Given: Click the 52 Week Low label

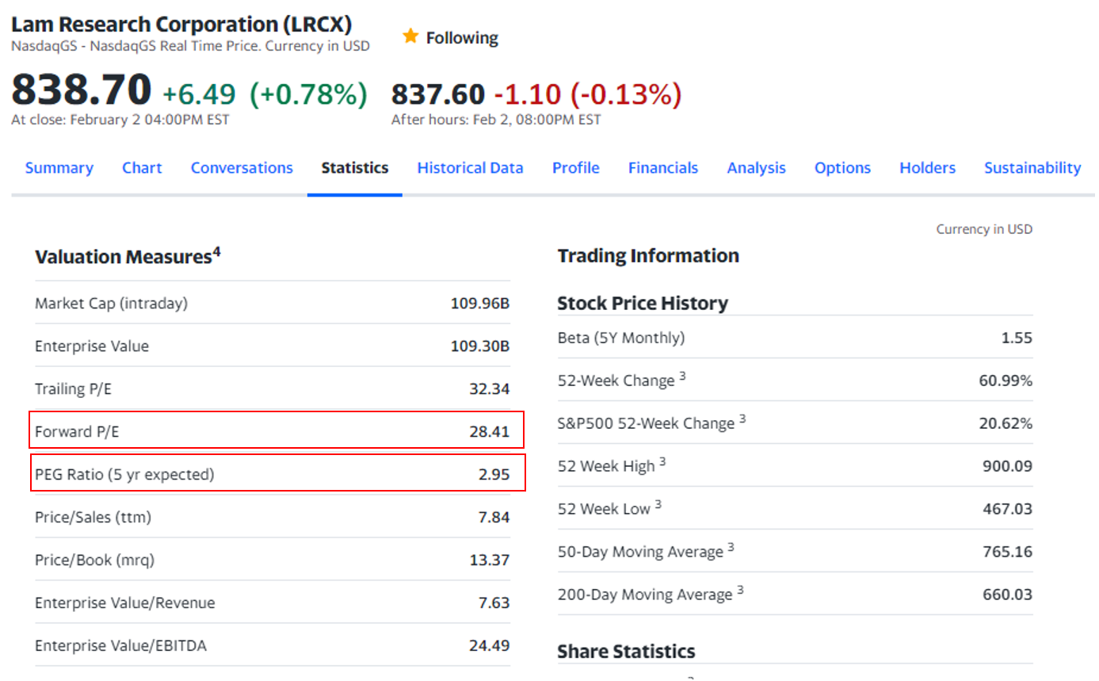Looking at the screenshot, I should click(604, 509).
